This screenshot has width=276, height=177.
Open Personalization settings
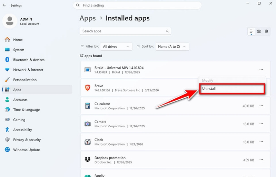point(37,80)
